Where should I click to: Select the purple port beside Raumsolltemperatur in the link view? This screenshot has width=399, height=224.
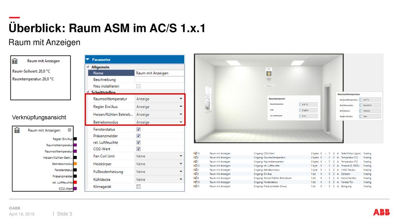point(75,151)
